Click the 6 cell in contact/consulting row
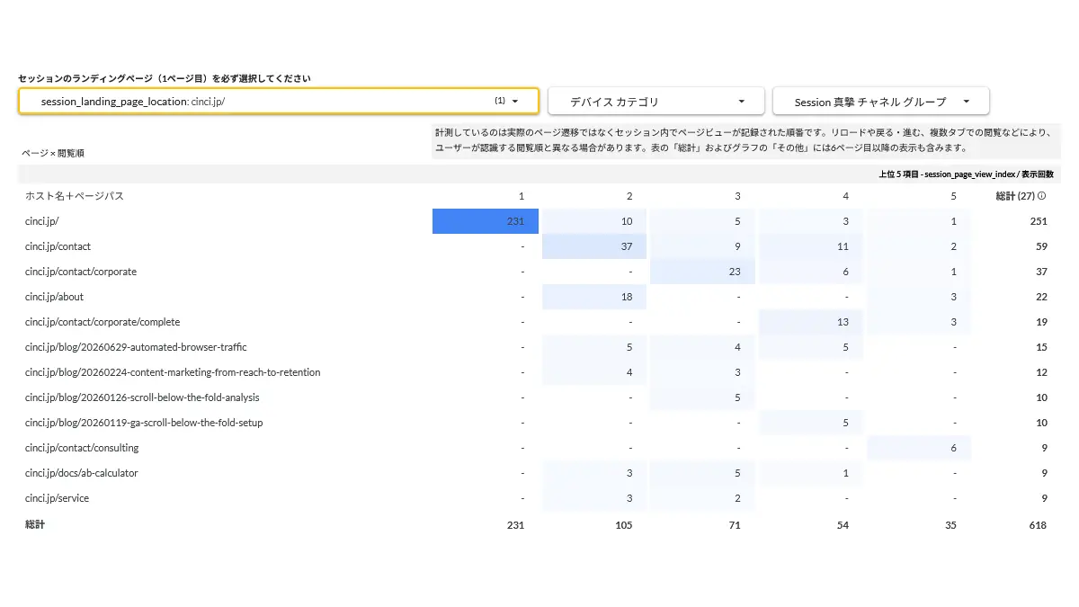Screen dimensions: 1079x607 (x=918, y=448)
